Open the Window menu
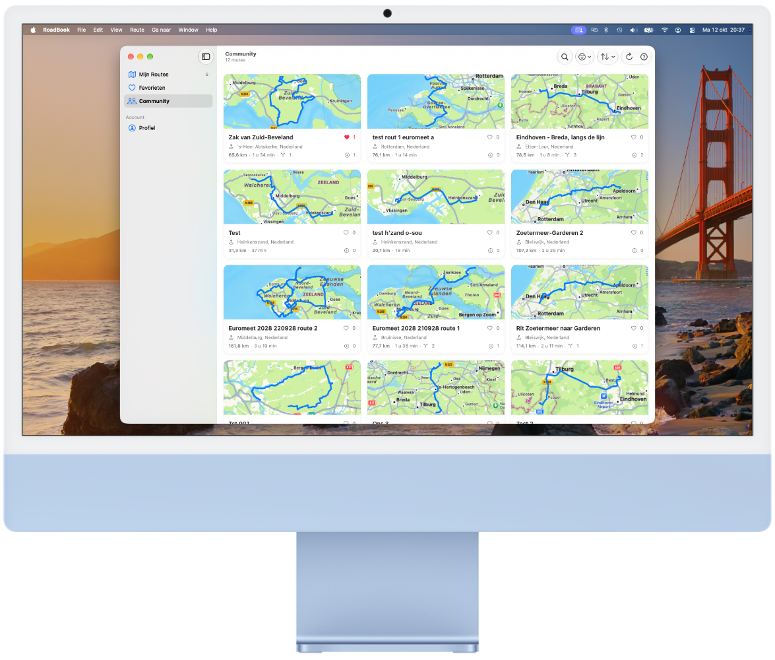The image size is (775, 660). (x=189, y=30)
